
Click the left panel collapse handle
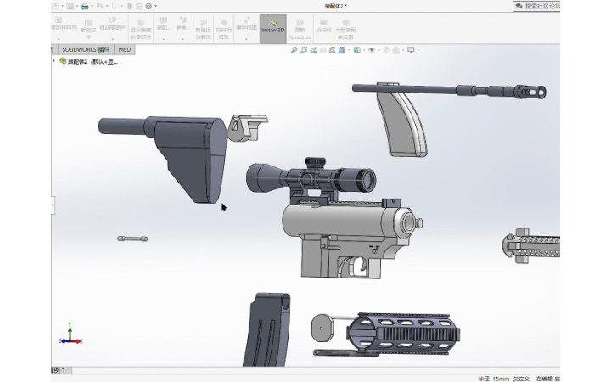[53, 205]
